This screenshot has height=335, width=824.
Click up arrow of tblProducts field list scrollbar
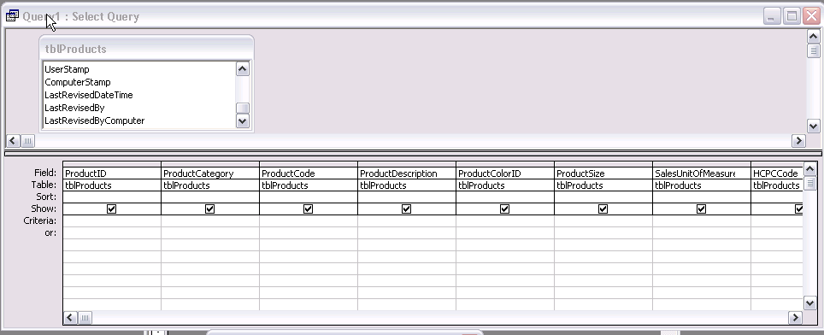(x=242, y=68)
